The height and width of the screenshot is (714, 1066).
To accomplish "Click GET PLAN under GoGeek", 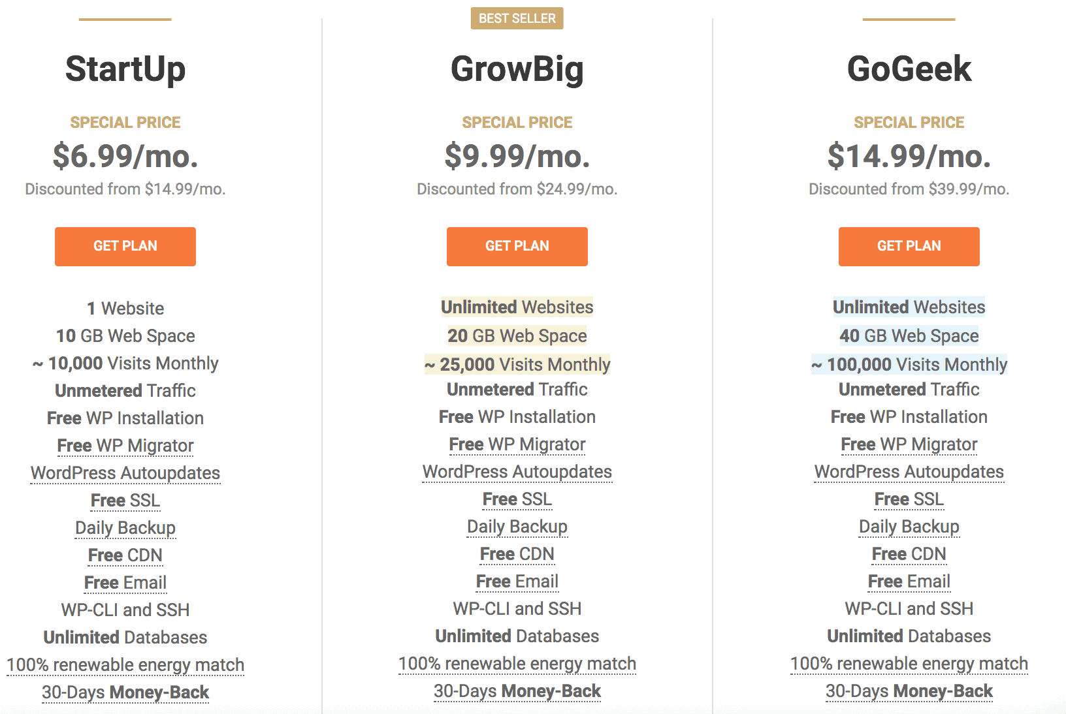I will [x=909, y=246].
